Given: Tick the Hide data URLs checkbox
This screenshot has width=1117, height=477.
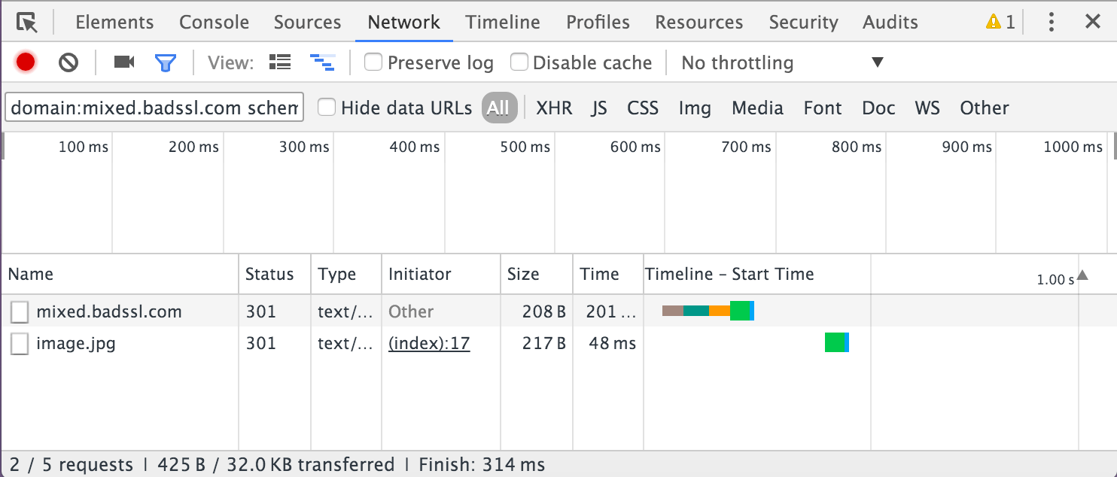Looking at the screenshot, I should pyautogui.click(x=327, y=108).
